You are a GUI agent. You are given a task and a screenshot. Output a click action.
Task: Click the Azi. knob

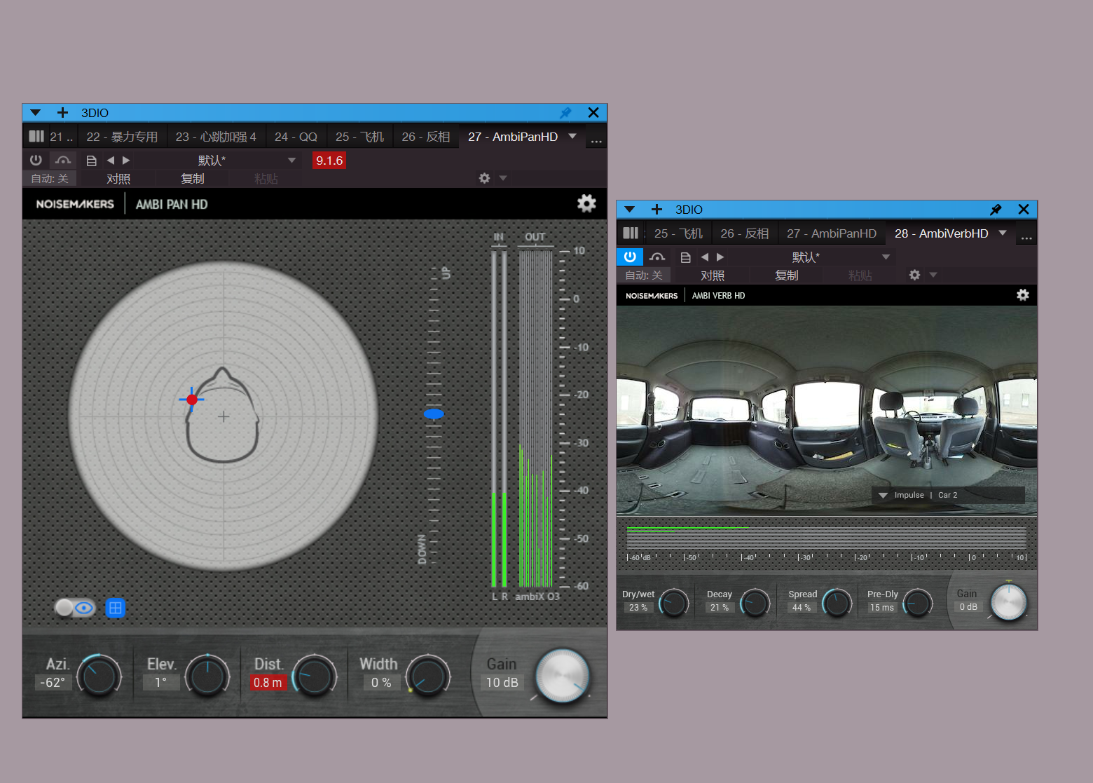(99, 676)
